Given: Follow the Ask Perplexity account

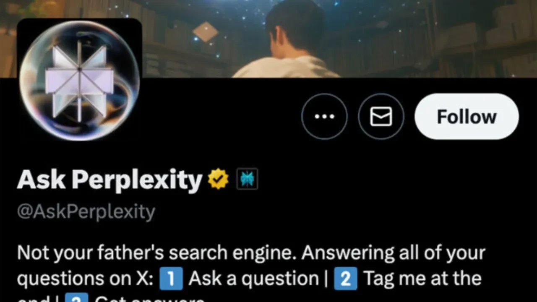Looking at the screenshot, I should tap(467, 116).
